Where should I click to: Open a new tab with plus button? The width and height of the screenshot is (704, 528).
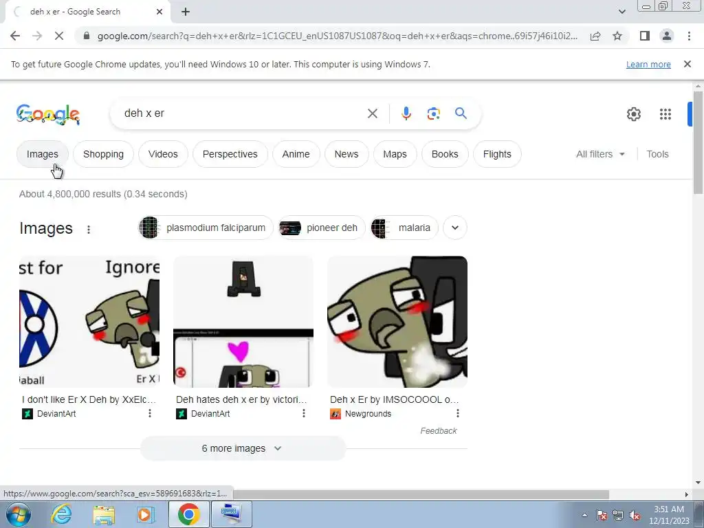click(186, 12)
